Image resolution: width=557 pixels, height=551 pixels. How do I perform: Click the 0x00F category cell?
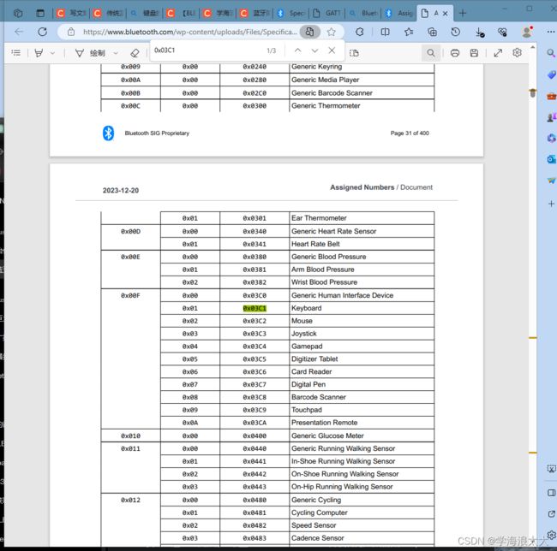(131, 358)
